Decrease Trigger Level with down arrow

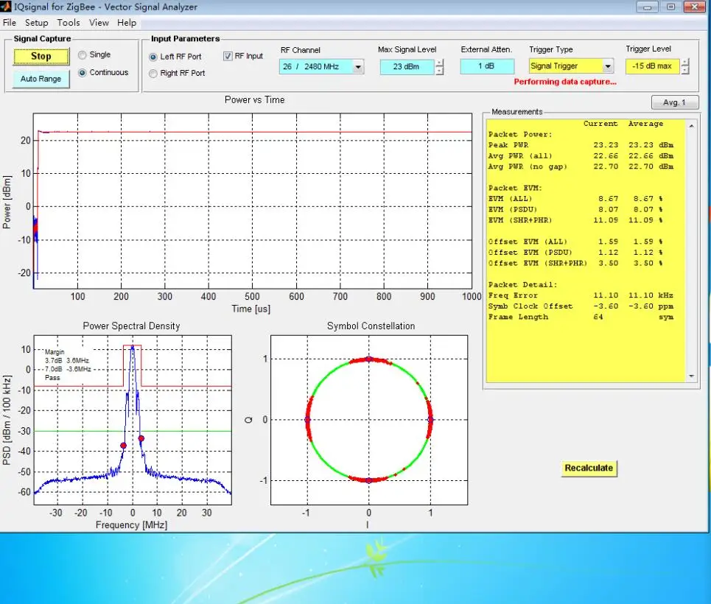685,71
